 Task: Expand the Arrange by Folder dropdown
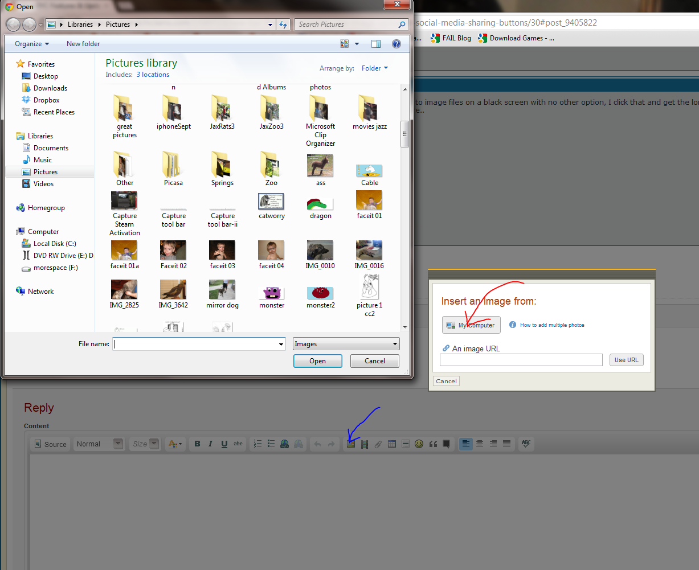[x=374, y=68]
